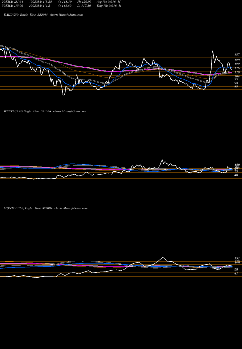Click the Day Vol reading
Viewport: 242px width, 349px height.
(x=109, y=5)
